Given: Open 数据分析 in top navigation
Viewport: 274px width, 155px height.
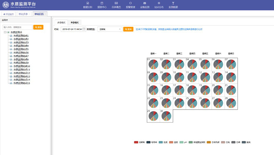Looking at the screenshot, I should tap(88, 5).
